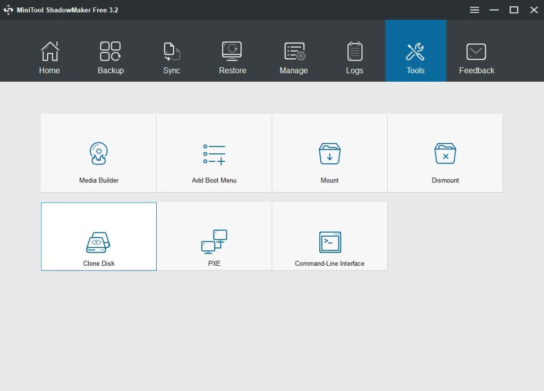Screen dimensions: 544x391
Task: View the Logs tab
Action: coord(355,58)
